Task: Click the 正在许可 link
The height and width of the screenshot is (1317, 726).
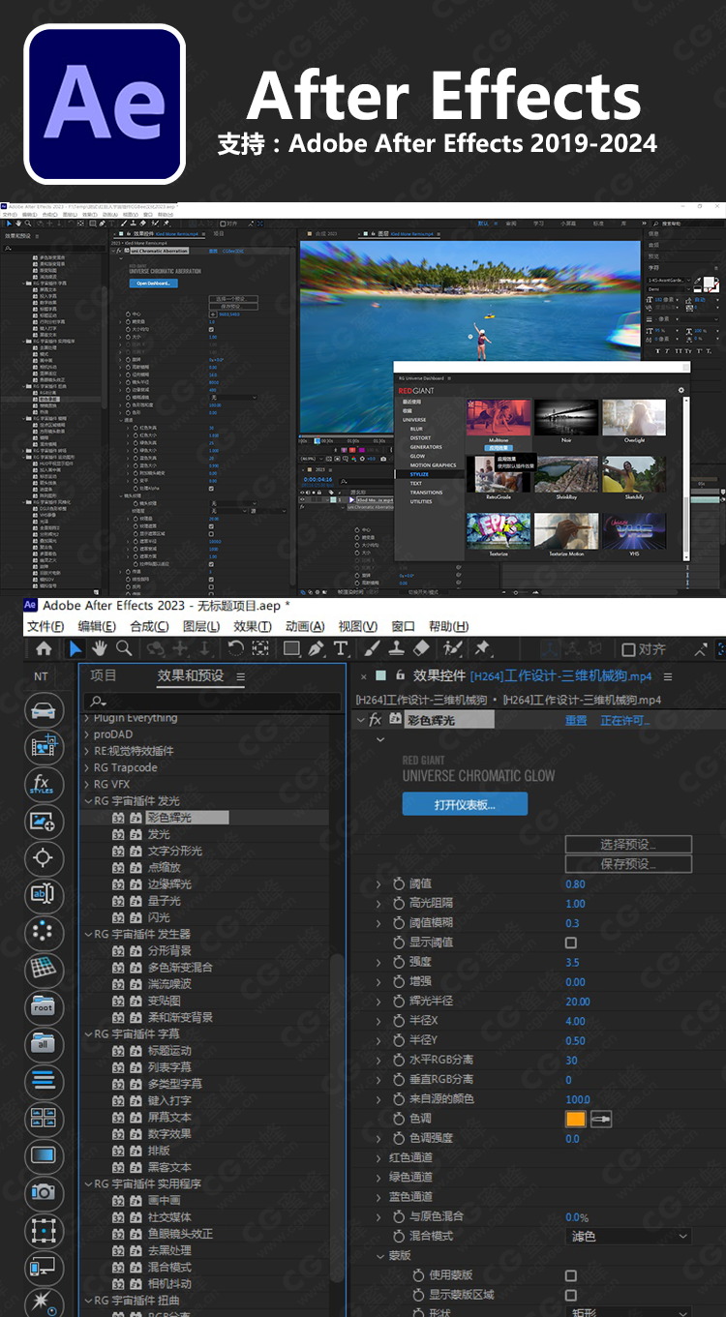Action: [625, 721]
